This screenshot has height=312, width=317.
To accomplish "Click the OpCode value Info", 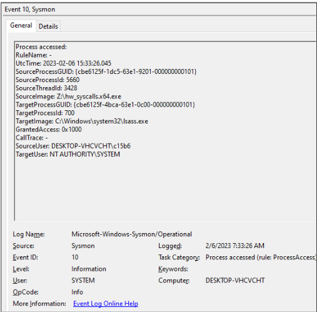I will (77, 292).
